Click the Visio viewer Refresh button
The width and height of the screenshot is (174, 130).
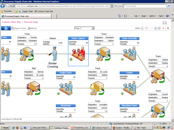click(x=32, y=28)
